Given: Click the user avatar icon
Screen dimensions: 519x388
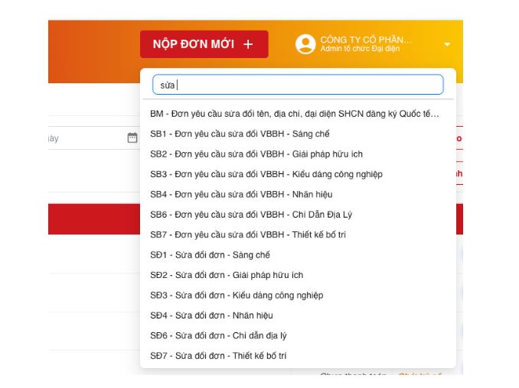Looking at the screenshot, I should (305, 44).
